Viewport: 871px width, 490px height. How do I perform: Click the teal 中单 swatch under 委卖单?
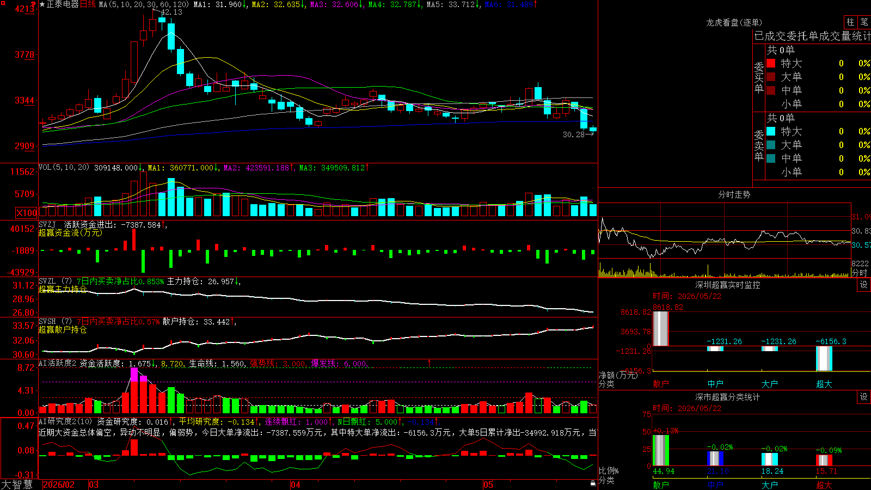(771, 158)
